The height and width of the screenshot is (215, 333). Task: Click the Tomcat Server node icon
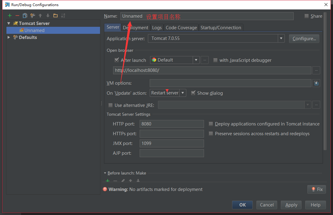[16, 23]
